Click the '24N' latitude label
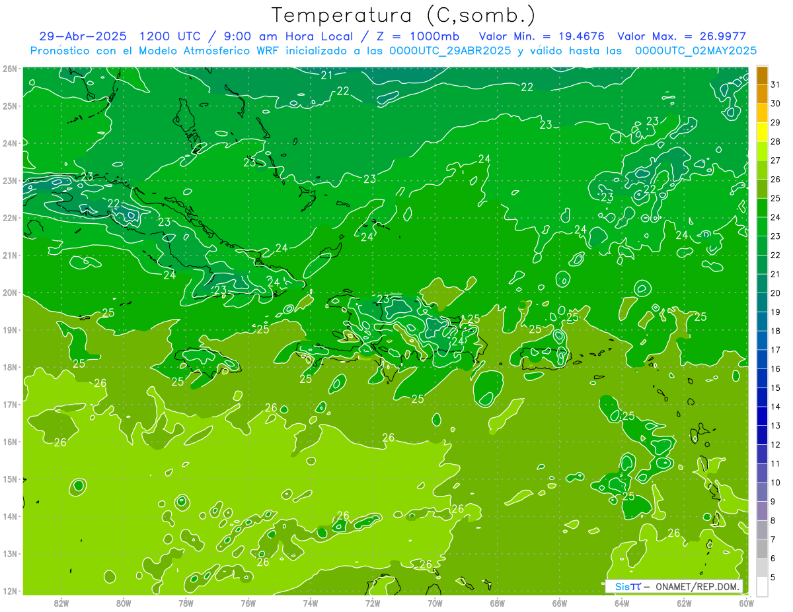Image resolution: width=793 pixels, height=612 pixels. [x=10, y=143]
